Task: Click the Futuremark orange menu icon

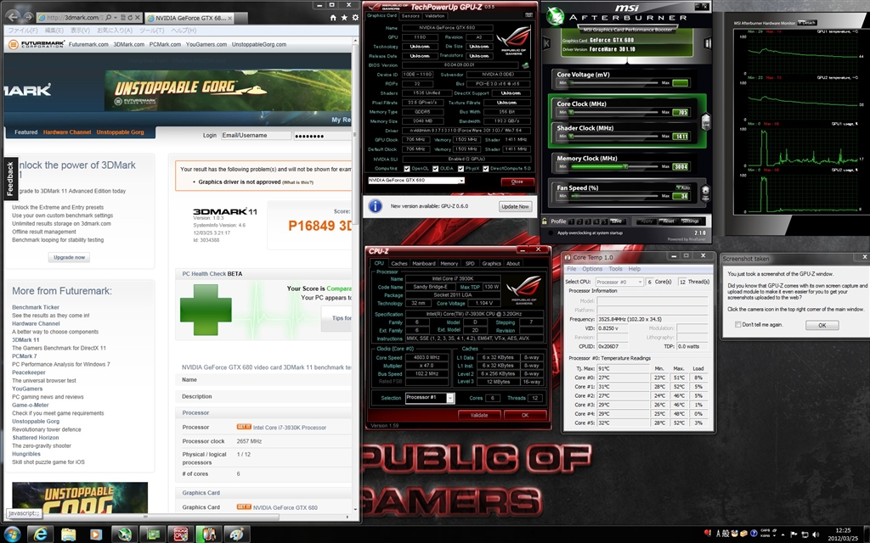Action: [14, 44]
